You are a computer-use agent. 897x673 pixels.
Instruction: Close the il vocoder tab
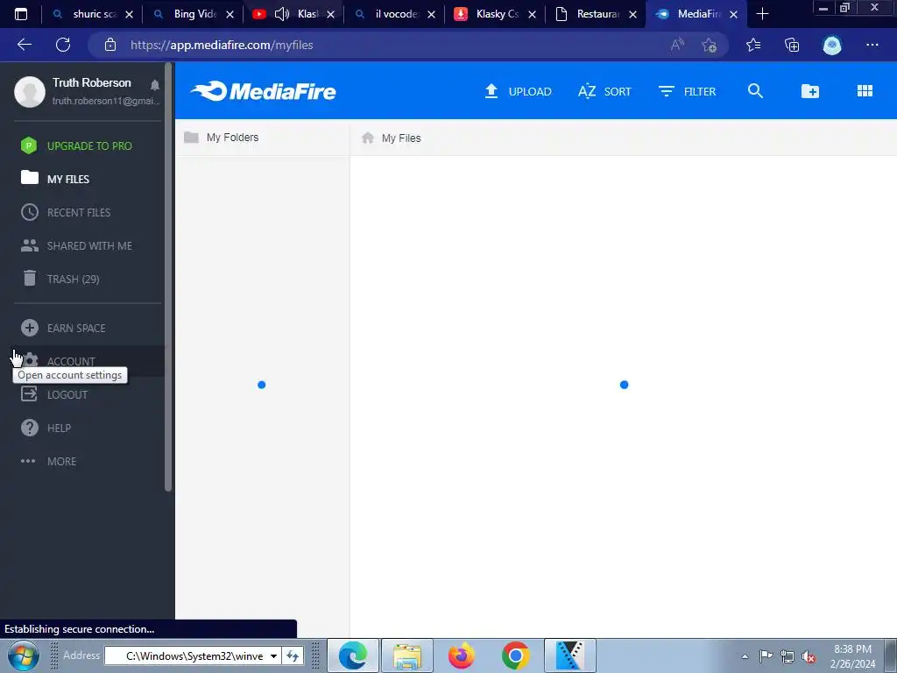(x=431, y=14)
